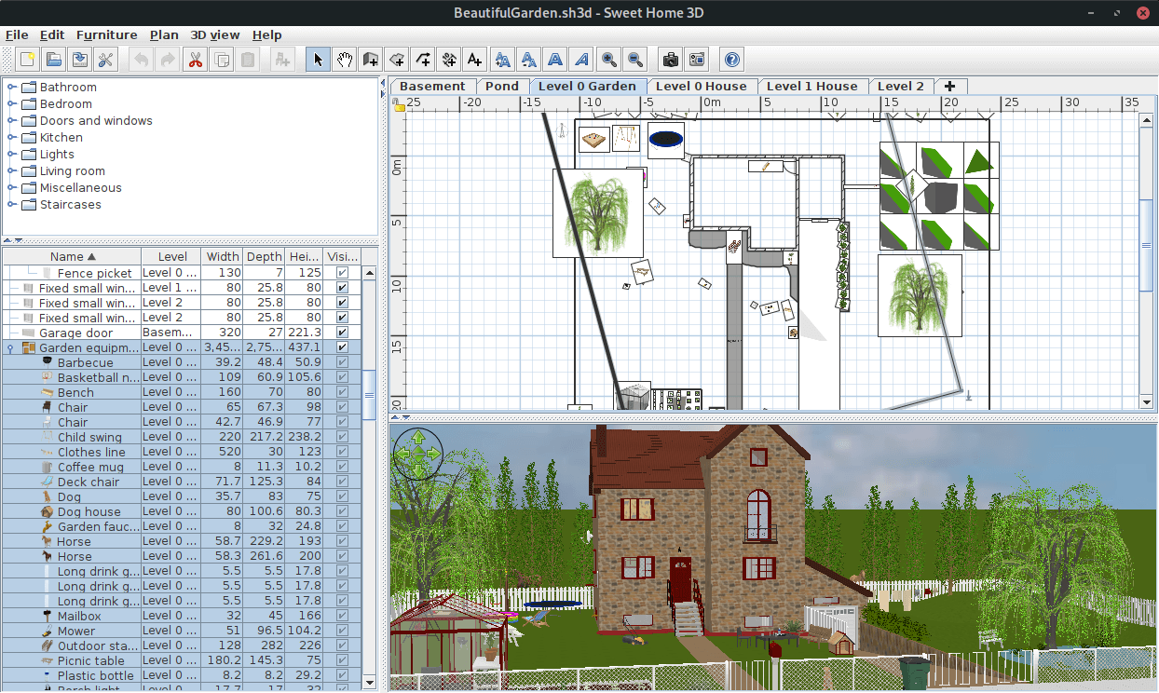The image size is (1159, 693).
Task: Open help with the question mark icon
Action: (x=732, y=60)
